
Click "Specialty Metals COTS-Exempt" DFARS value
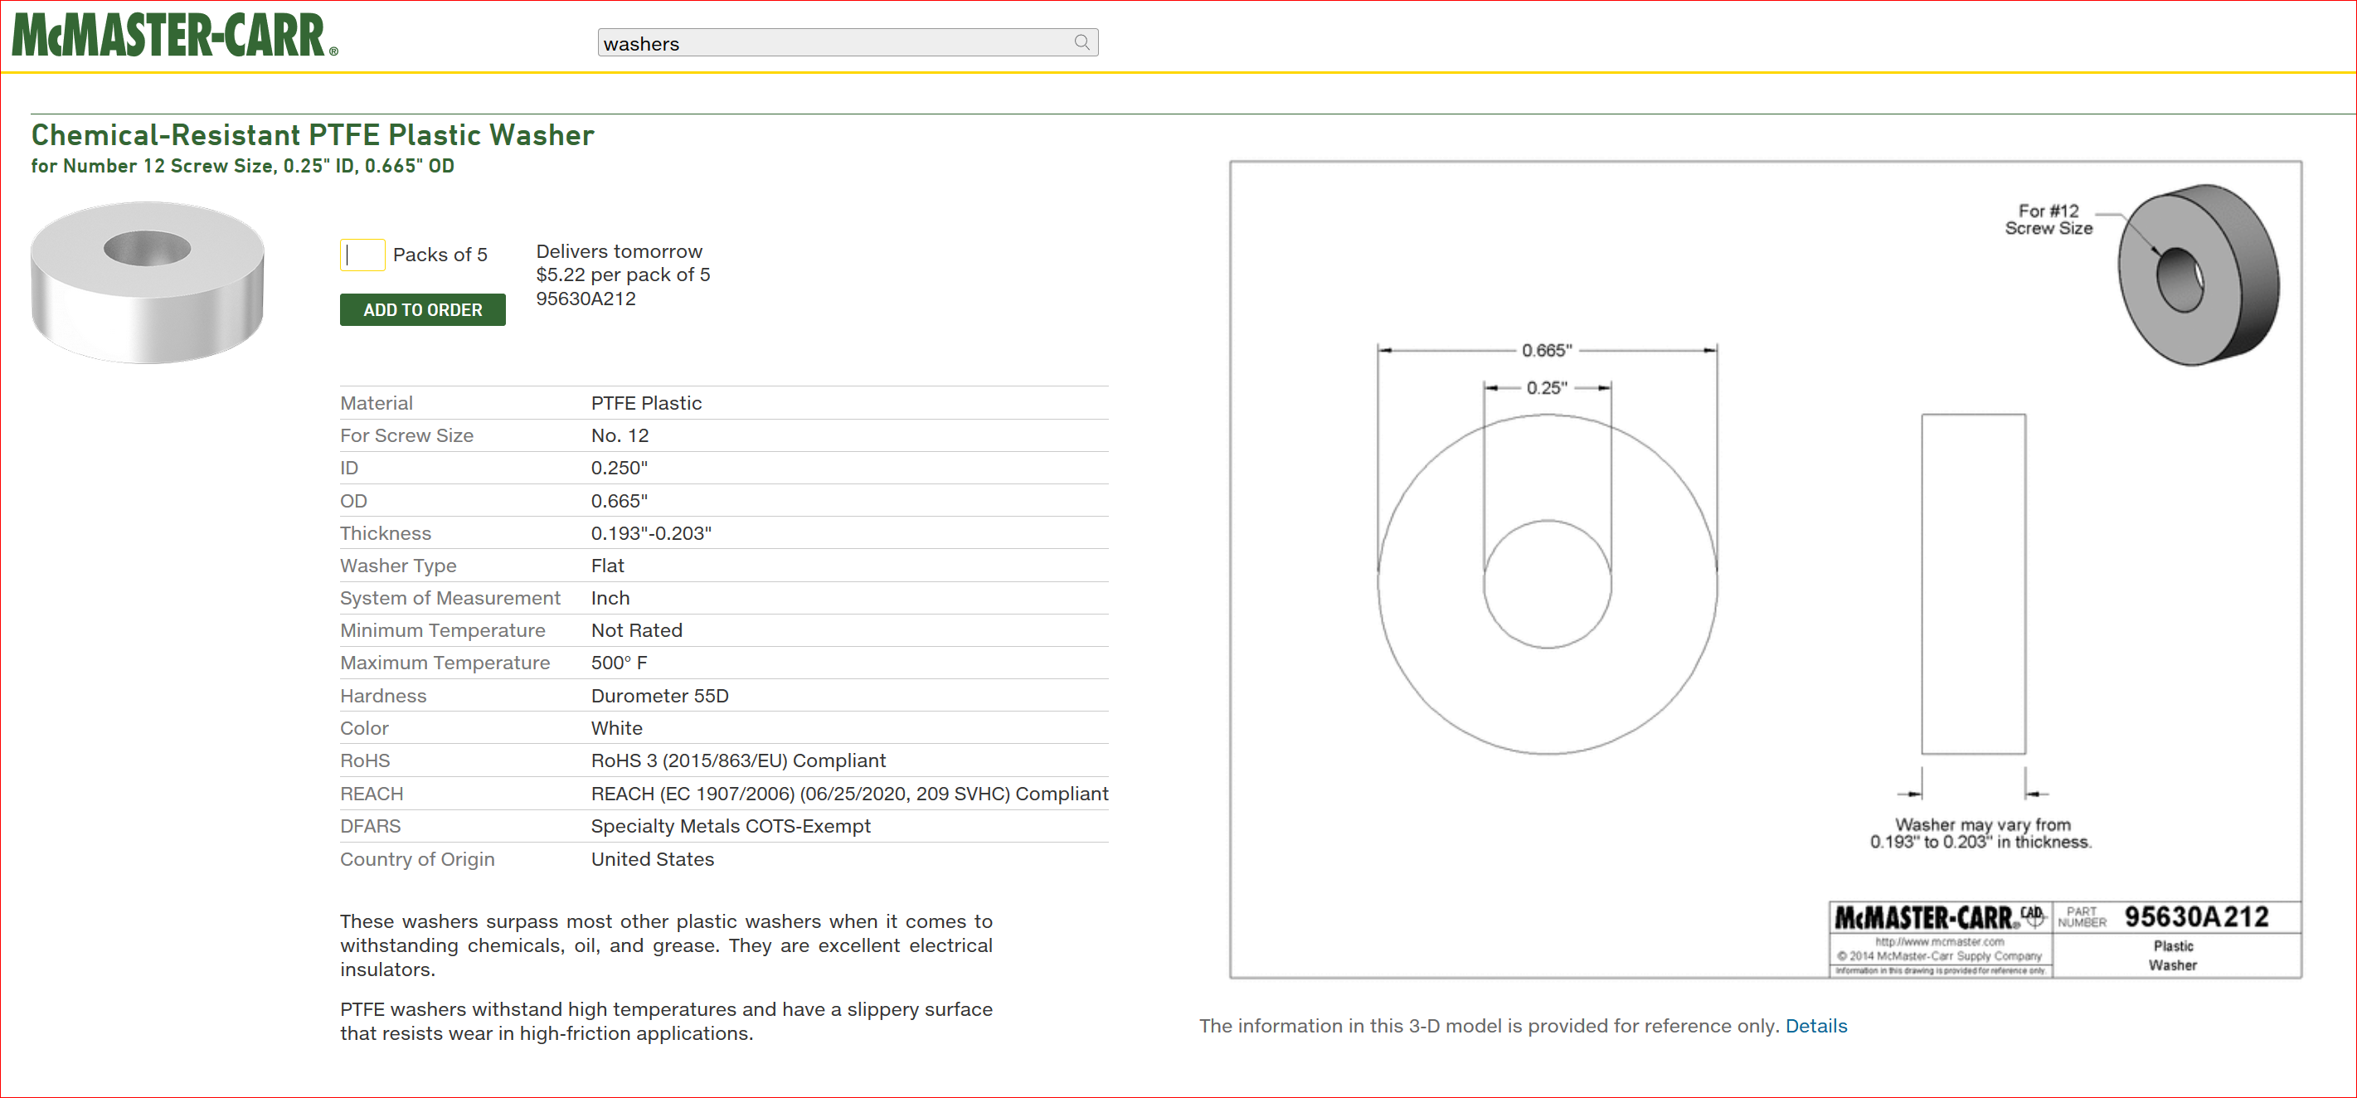[x=730, y=826]
